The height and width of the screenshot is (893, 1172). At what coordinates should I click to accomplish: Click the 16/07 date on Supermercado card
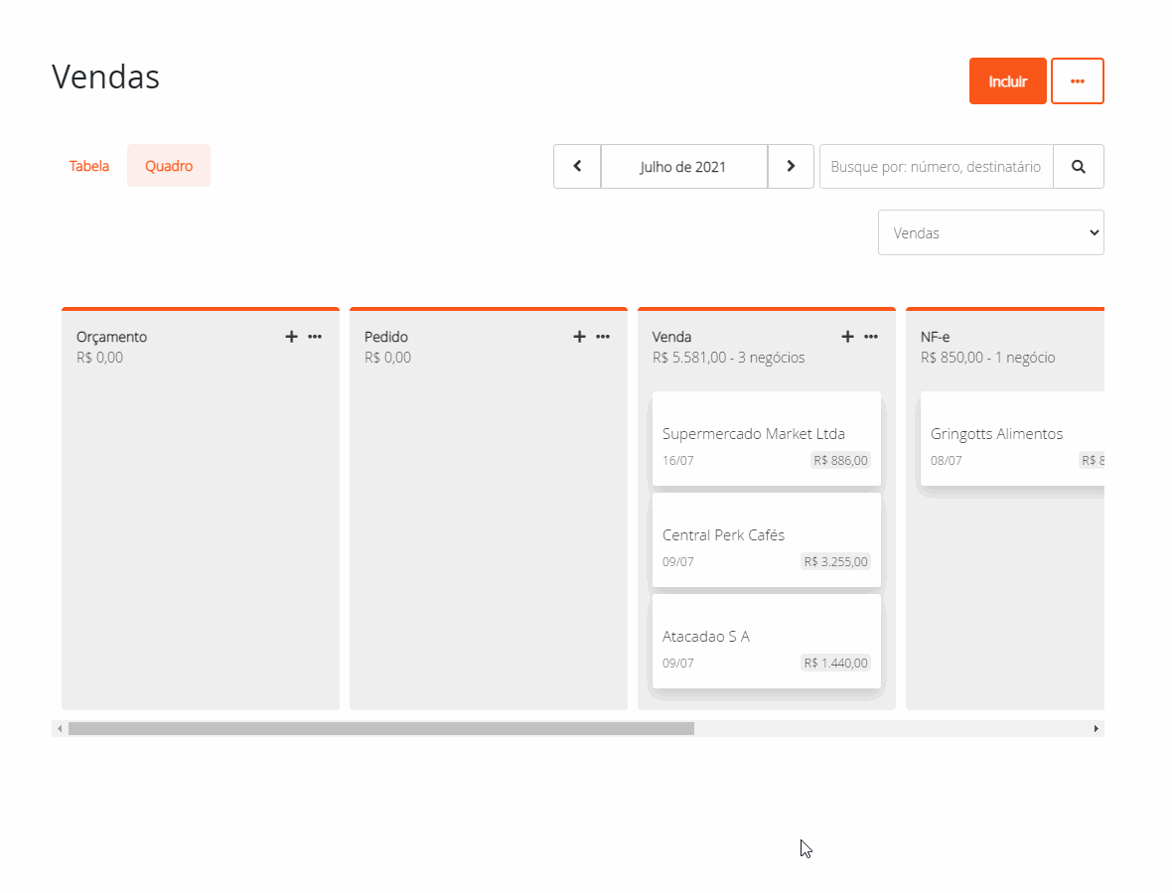coord(678,460)
